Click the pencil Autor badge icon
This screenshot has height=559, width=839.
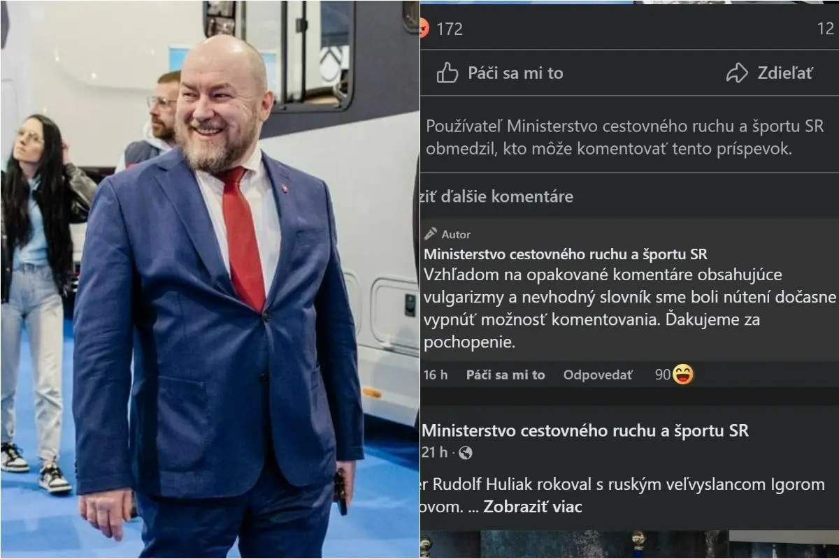[x=431, y=234]
